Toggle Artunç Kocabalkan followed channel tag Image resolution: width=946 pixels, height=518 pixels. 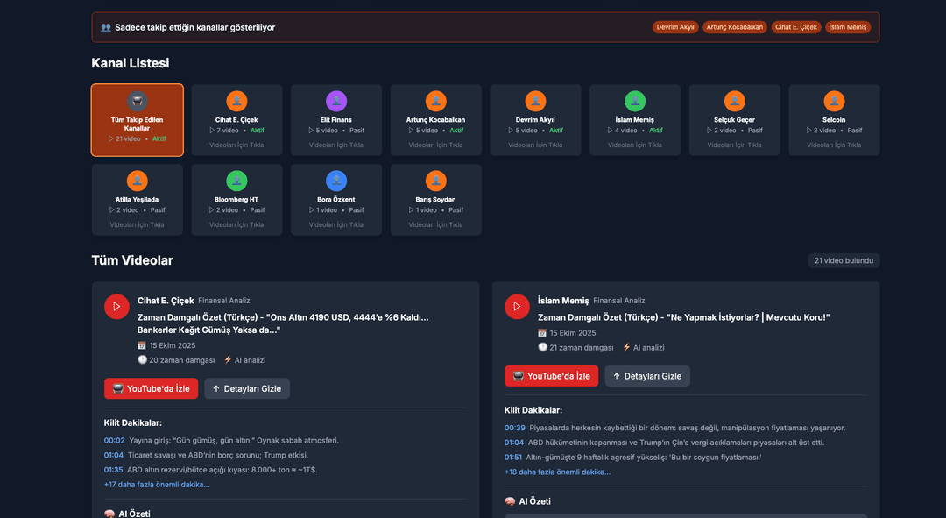click(x=735, y=27)
